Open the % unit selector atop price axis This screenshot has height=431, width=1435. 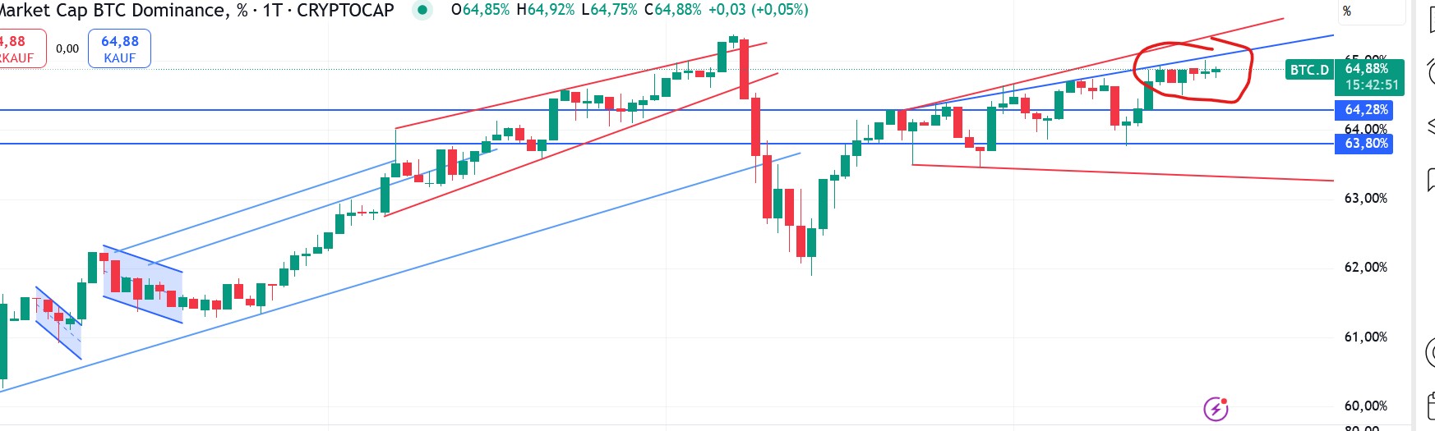coord(1346,11)
